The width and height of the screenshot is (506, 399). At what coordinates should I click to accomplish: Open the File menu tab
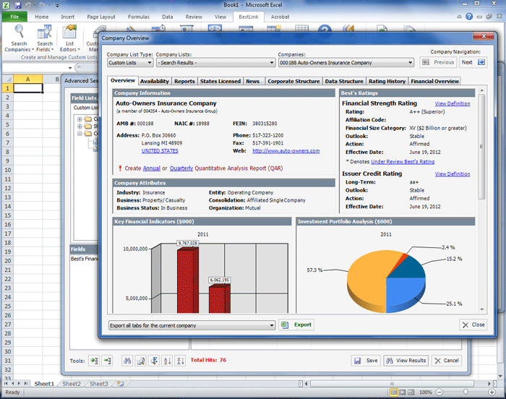14,17
